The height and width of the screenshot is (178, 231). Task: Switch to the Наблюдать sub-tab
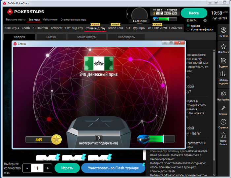126,37
